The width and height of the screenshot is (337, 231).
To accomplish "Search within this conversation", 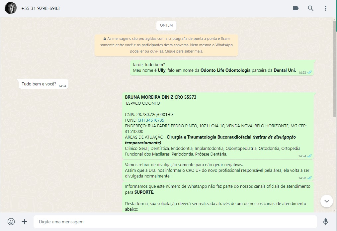I will [x=310, y=8].
